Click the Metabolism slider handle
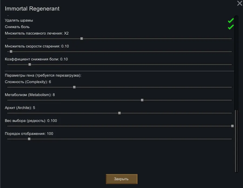243x188 pixels. (x=142, y=100)
